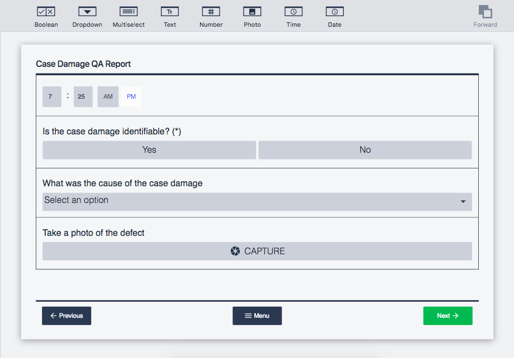Viewport: 514px width, 358px height.
Task: Set time period to PM
Action: [131, 96]
